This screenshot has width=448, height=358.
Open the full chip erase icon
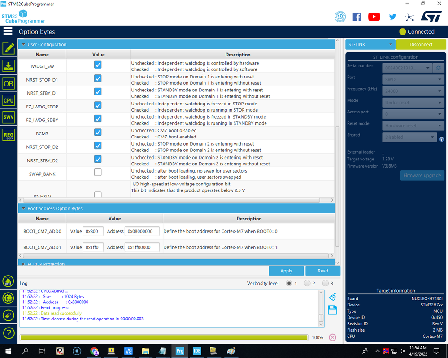[x=8, y=315]
